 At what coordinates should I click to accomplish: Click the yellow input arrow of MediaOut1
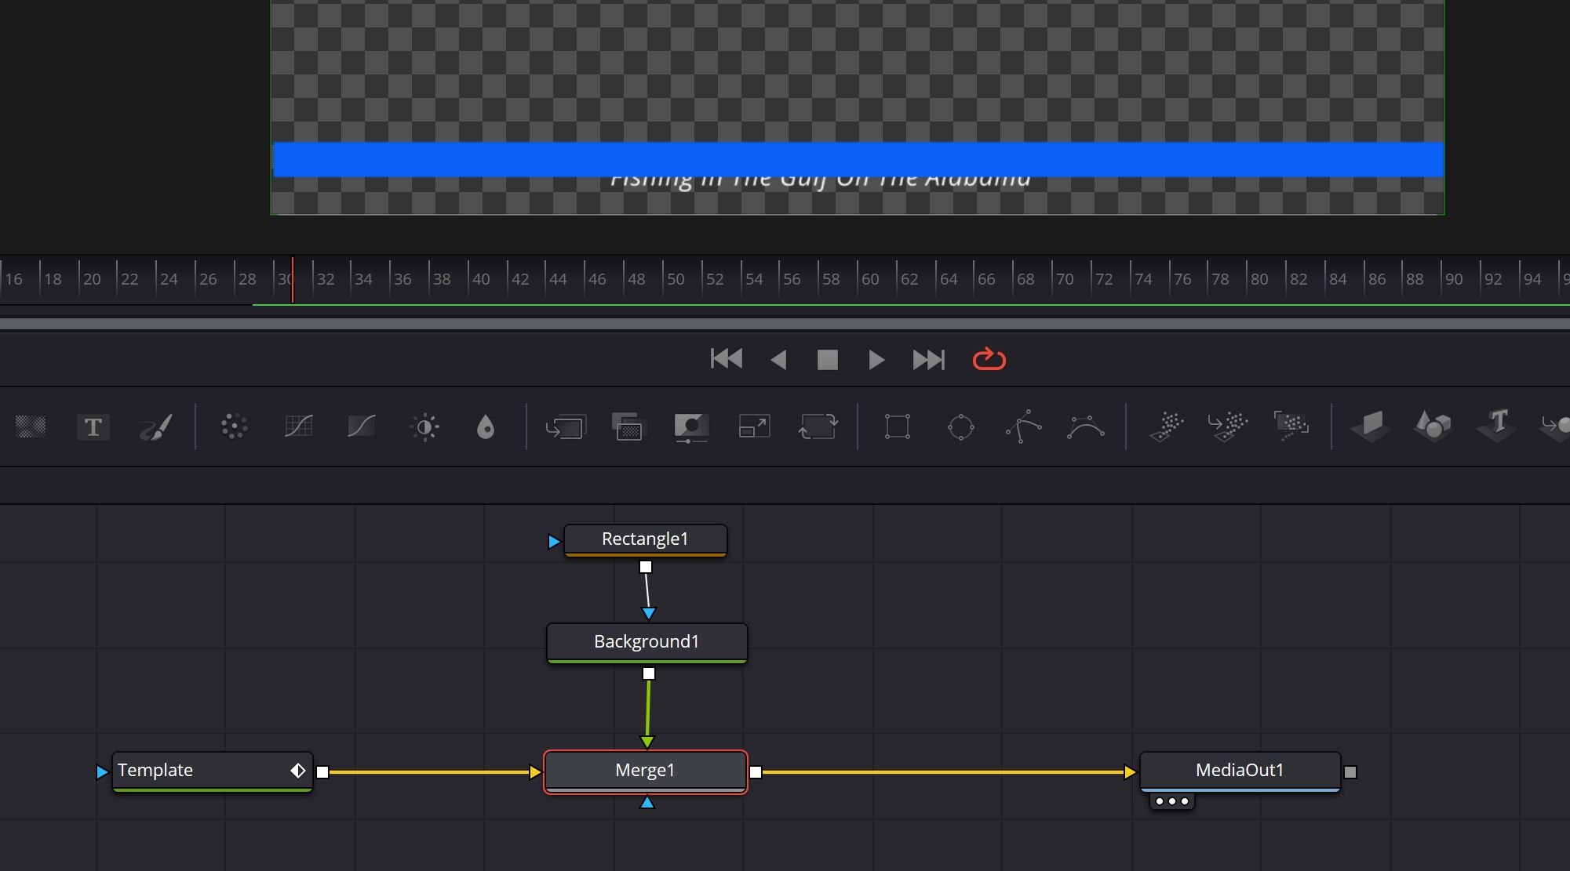[x=1130, y=772]
